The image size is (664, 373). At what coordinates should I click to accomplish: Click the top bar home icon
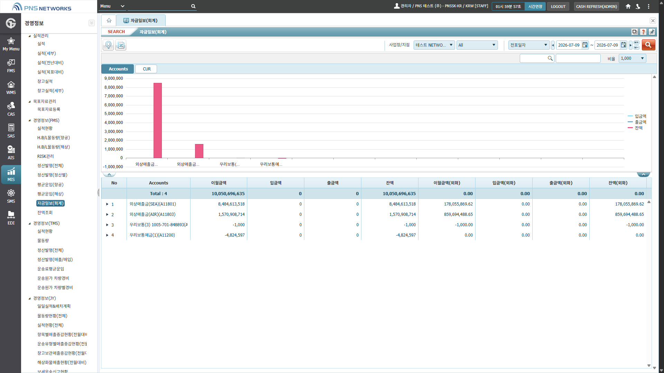click(628, 6)
